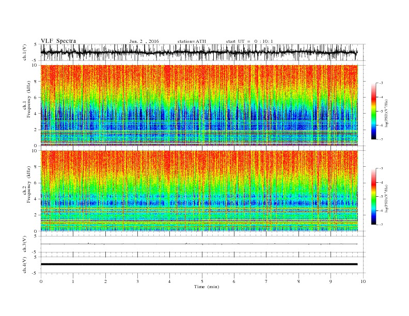Select the date text Jun. 2, 2016
Image resolution: width=409 pixels, height=316 pixels.
[144, 41]
